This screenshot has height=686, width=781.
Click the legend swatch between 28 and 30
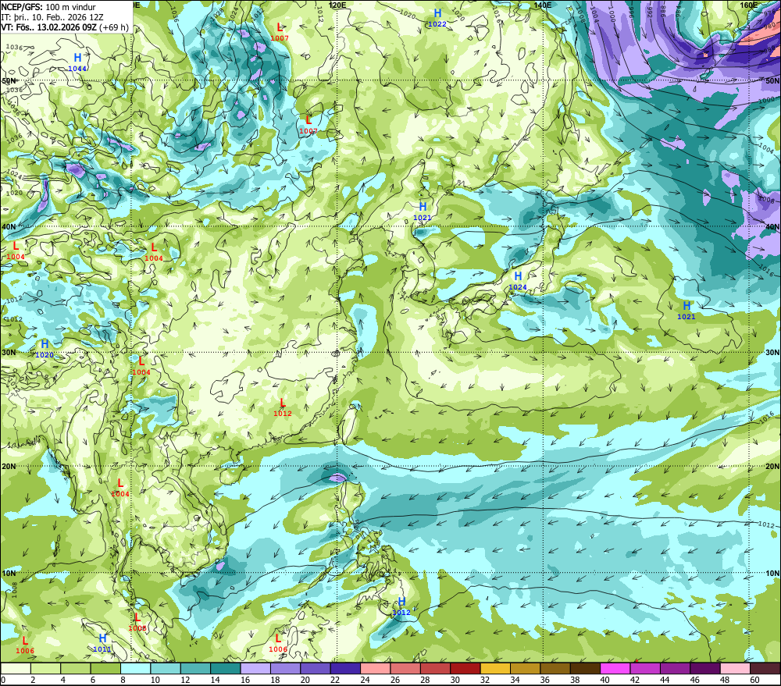click(x=435, y=669)
